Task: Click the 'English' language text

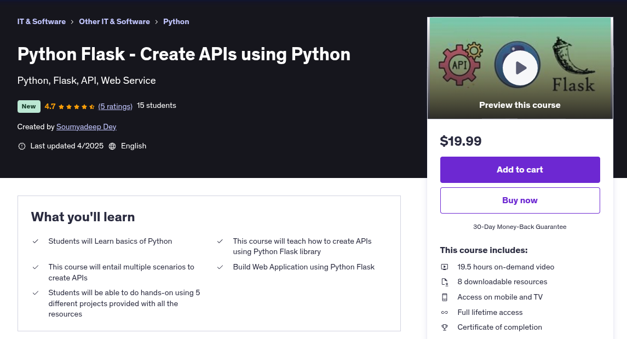Action: tap(134, 146)
